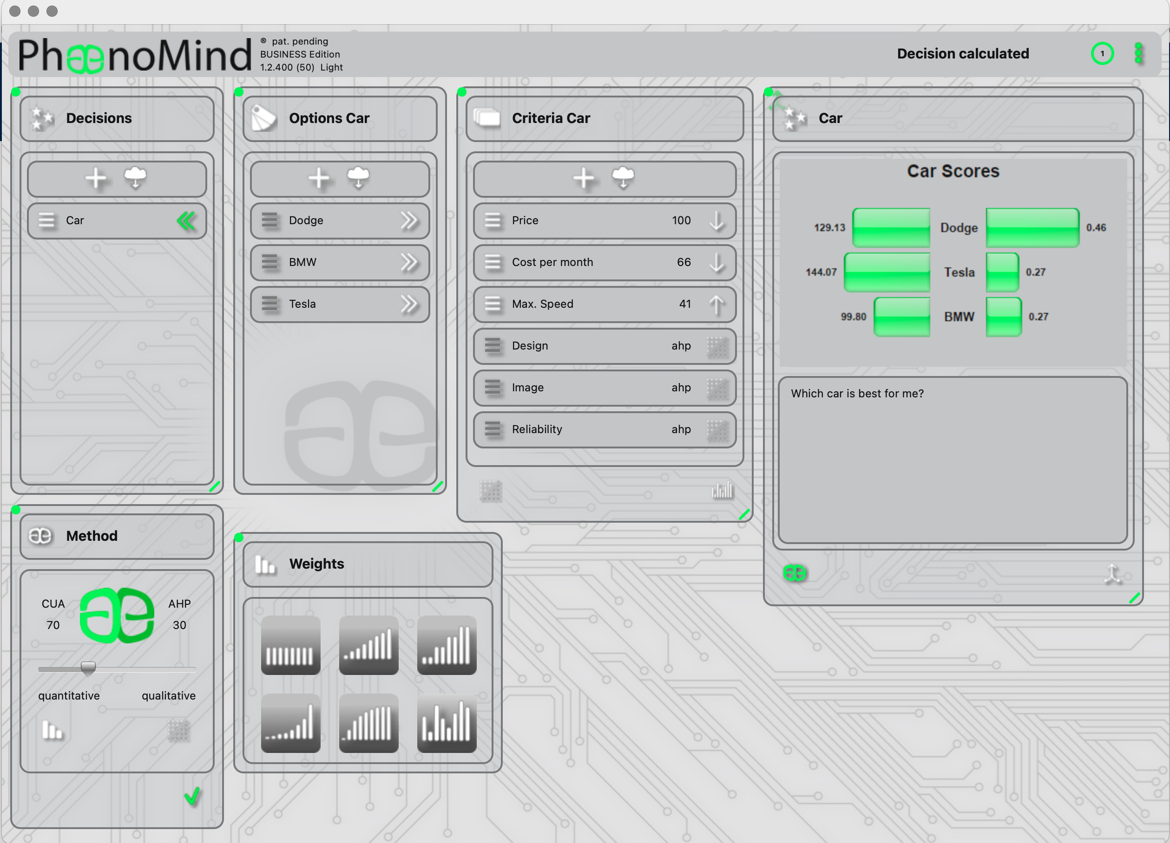Open the pairwise comparison matrix for Reliability

tap(718, 430)
